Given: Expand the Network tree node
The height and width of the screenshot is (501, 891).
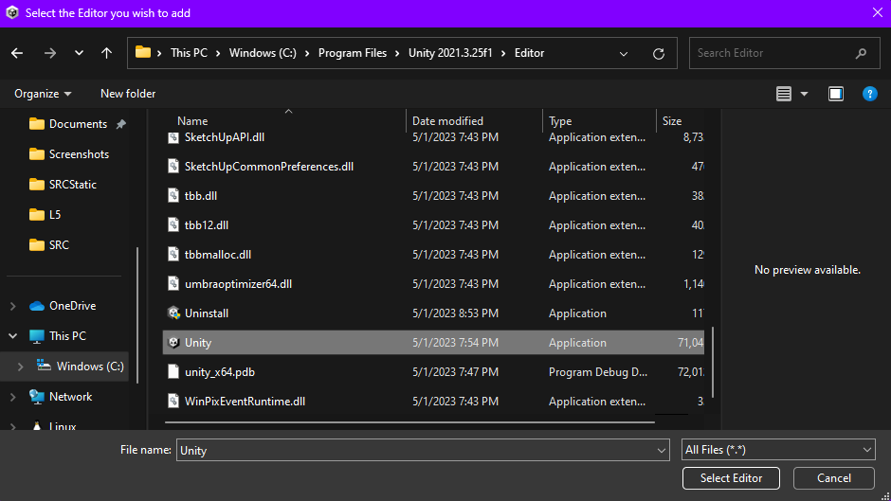Looking at the screenshot, I should click(13, 397).
